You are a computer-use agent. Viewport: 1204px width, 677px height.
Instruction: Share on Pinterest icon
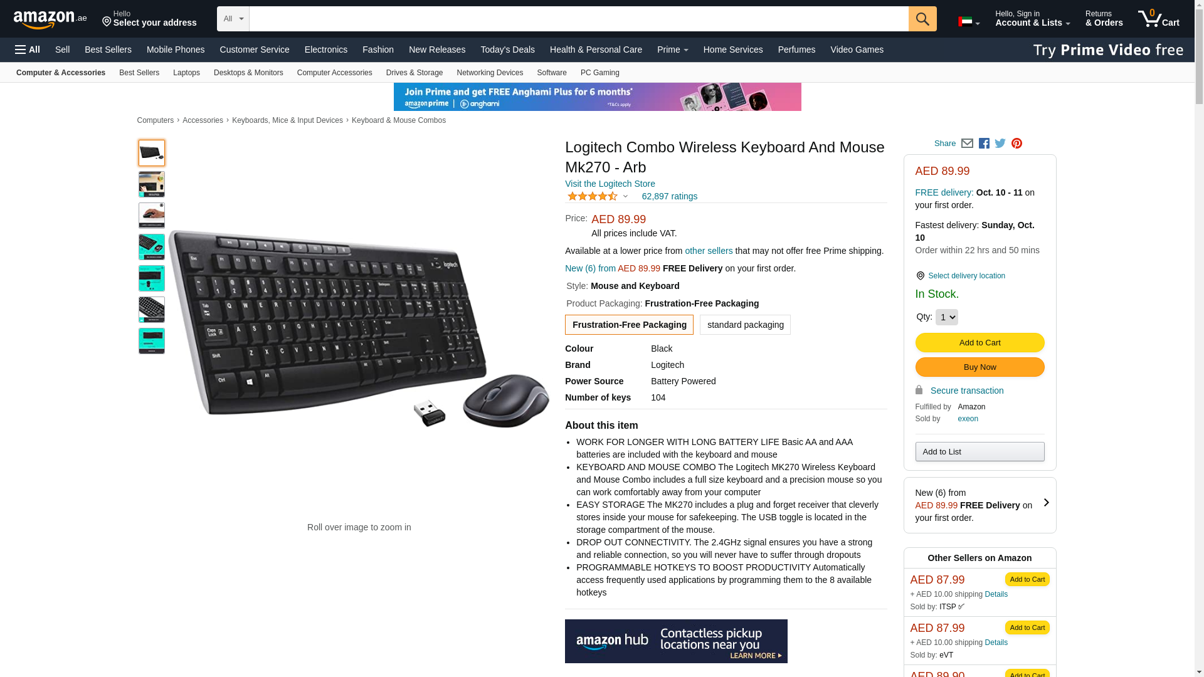click(x=1017, y=144)
